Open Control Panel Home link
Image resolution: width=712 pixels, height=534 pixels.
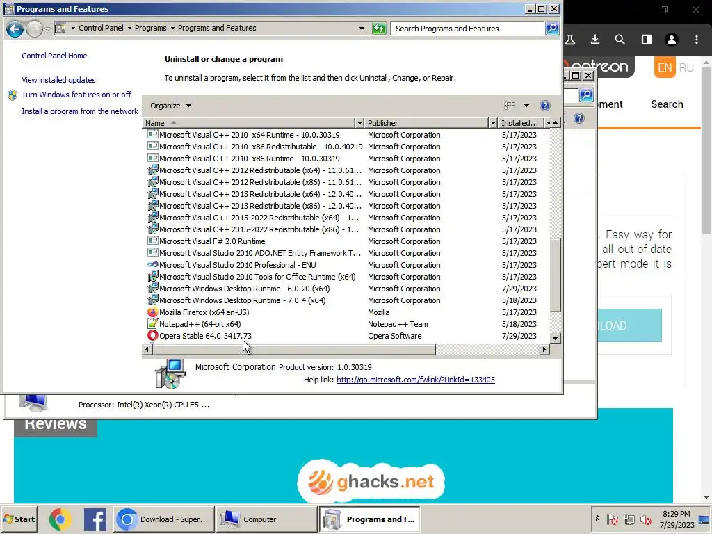coord(54,56)
